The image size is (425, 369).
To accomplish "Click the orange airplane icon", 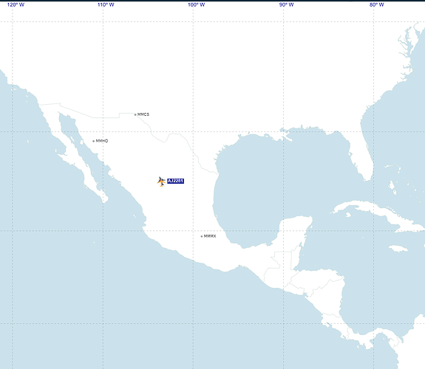I will pos(161,182).
